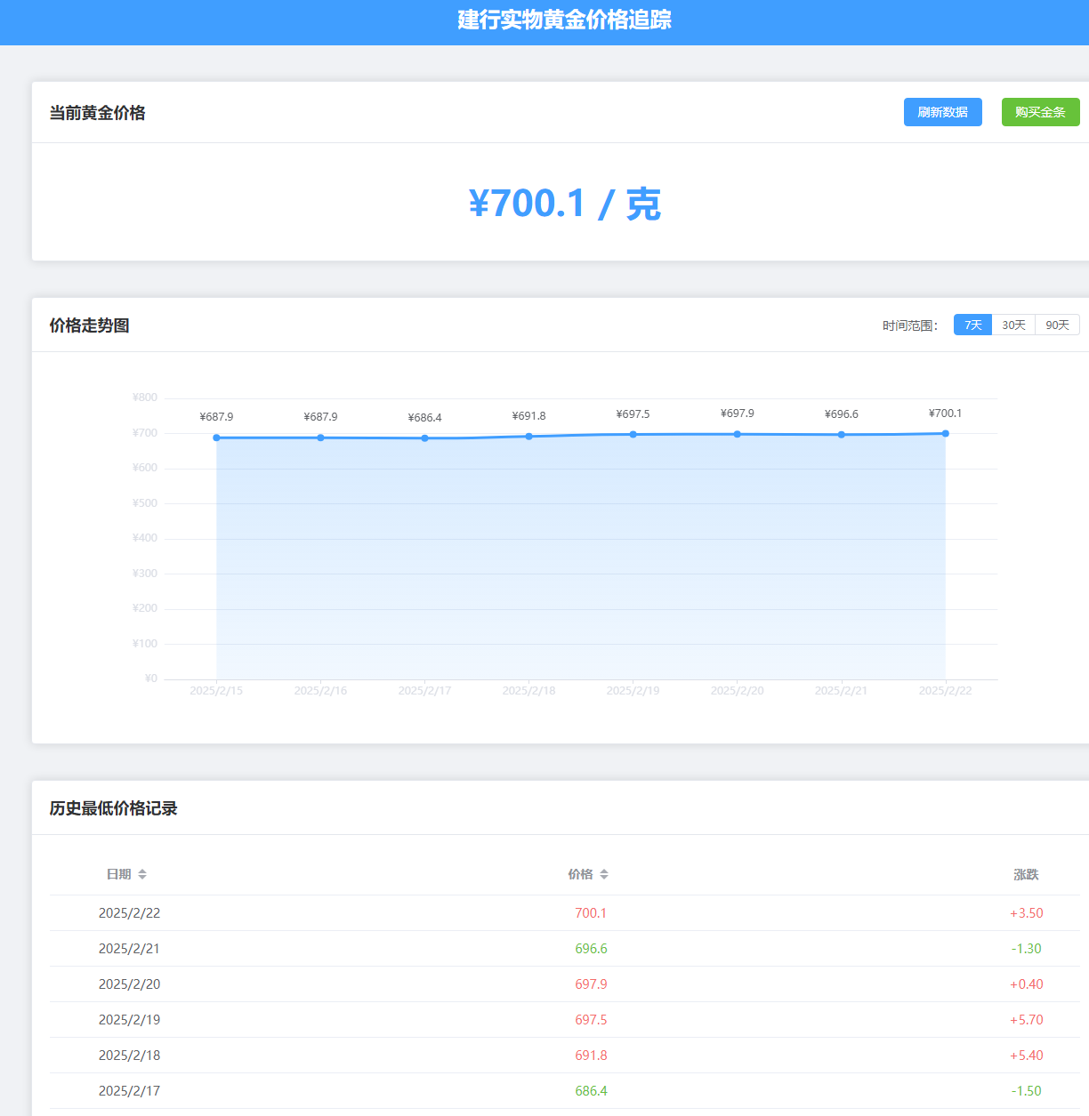This screenshot has height=1116, width=1089.
Task: Click the ¥686.4 chart data label
Action: [x=424, y=418]
